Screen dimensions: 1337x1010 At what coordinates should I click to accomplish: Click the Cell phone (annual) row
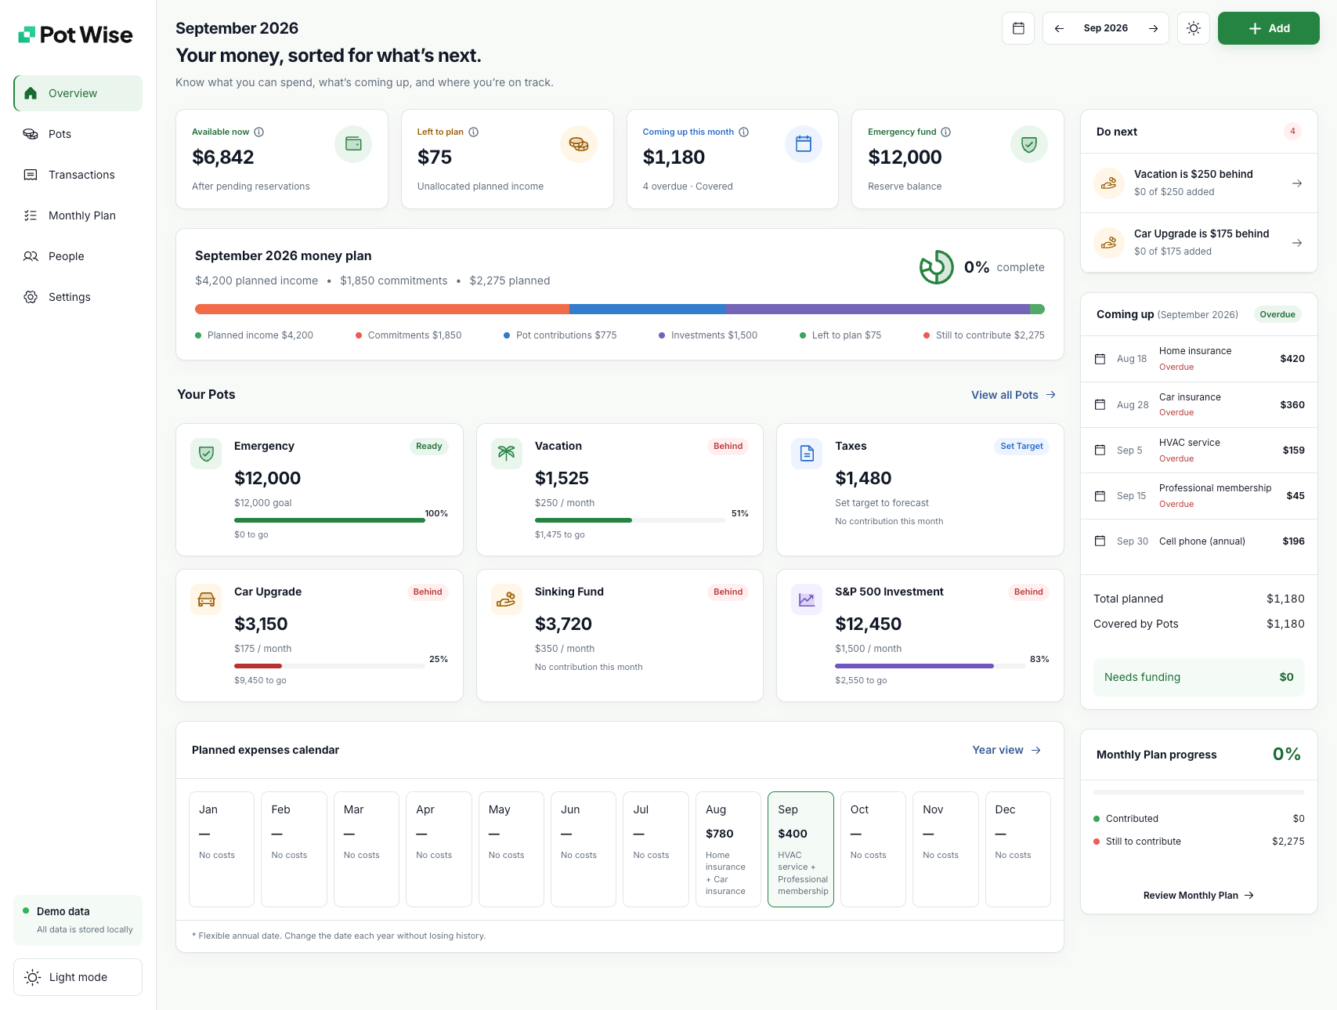tap(1198, 541)
